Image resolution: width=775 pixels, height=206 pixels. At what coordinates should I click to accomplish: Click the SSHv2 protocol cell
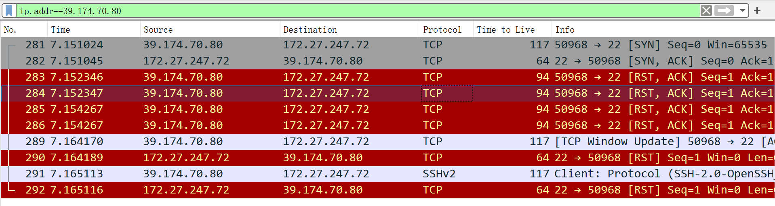pyautogui.click(x=439, y=174)
